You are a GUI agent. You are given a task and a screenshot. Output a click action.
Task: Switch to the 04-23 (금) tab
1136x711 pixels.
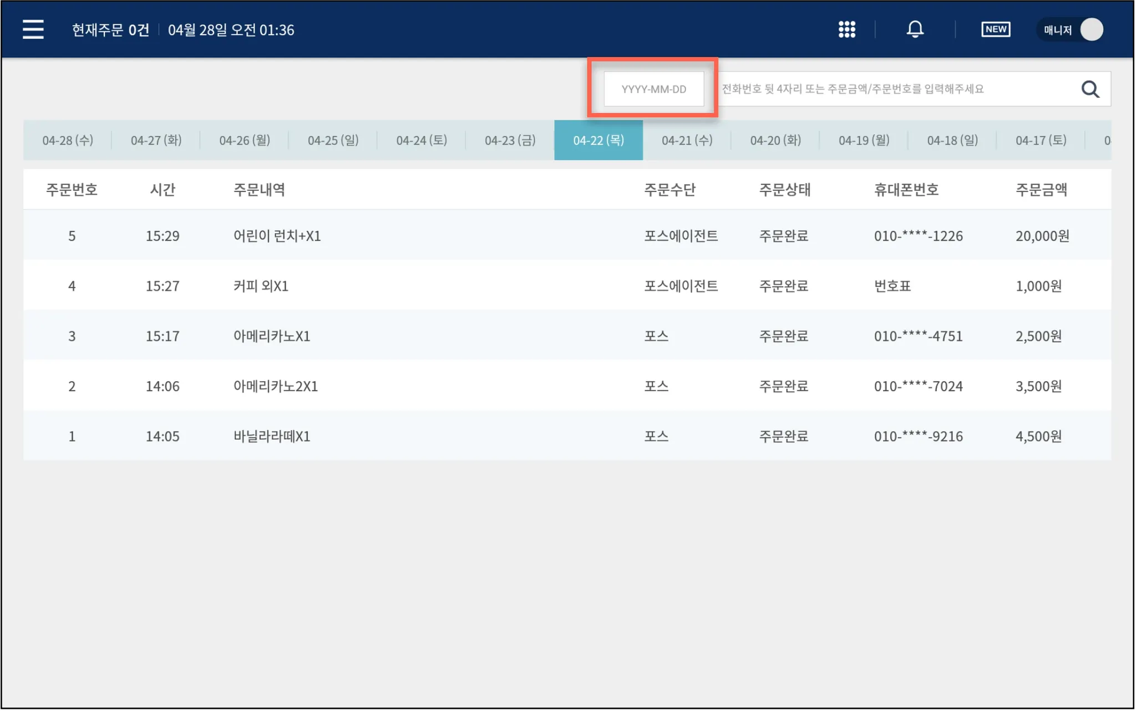coord(510,140)
